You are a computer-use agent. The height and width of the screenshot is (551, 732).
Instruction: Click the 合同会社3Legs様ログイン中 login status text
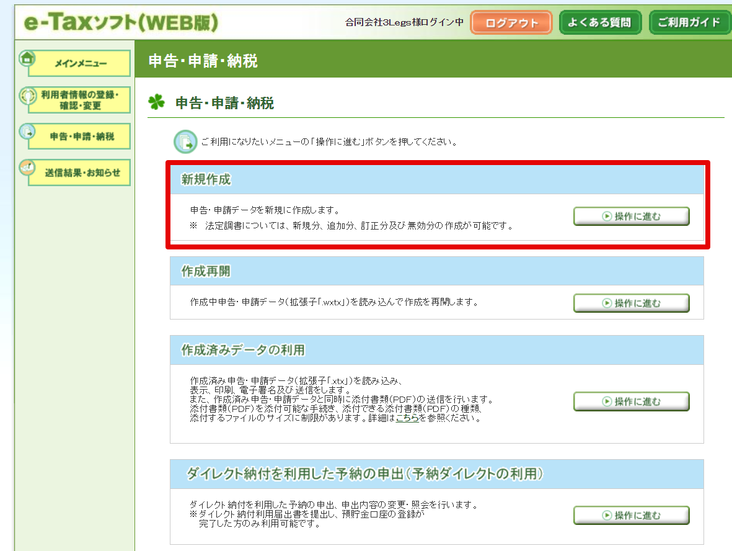(404, 22)
